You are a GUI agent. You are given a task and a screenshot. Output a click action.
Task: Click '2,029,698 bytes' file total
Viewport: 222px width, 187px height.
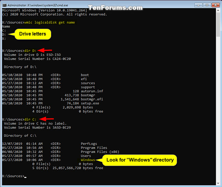(x=78, y=107)
